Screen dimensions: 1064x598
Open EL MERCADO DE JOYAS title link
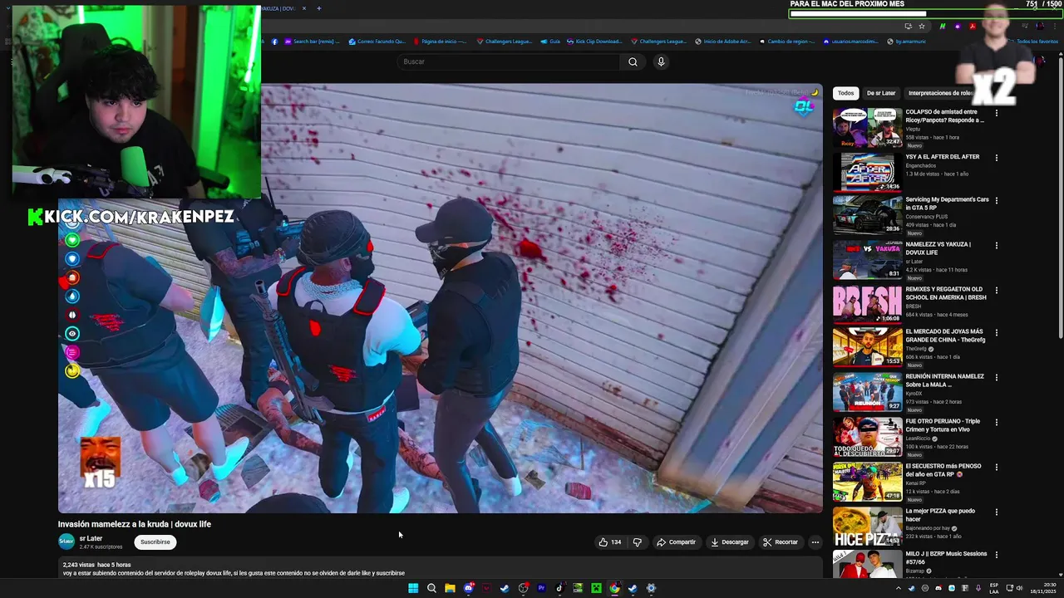point(944,336)
